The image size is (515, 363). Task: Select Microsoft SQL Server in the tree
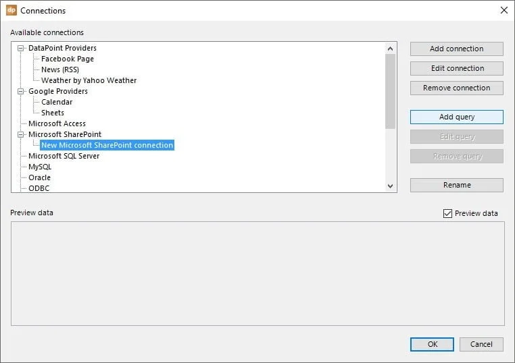point(64,156)
